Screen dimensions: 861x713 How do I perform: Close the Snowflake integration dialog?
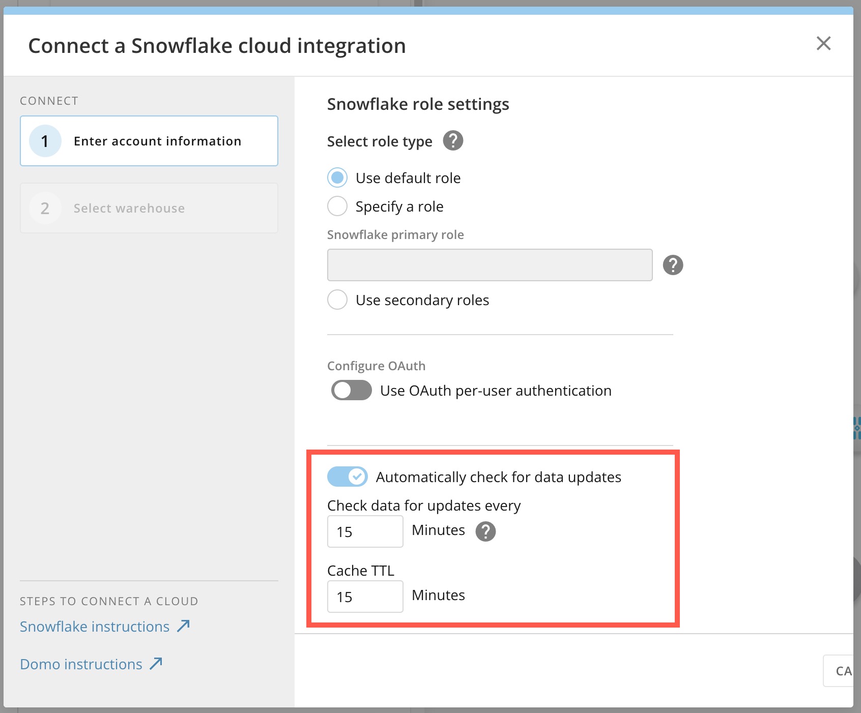click(823, 44)
